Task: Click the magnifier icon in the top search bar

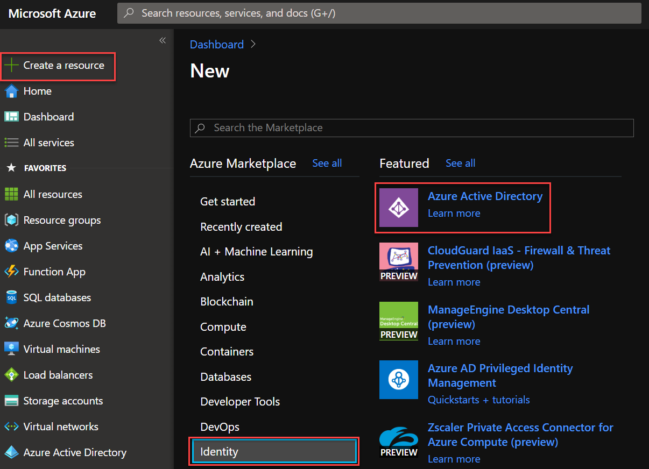Action: (129, 13)
